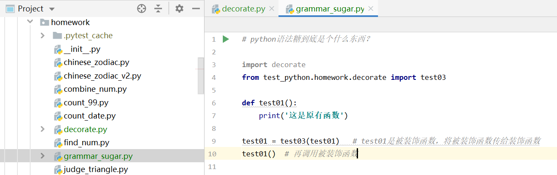Open judge_triangle.py file

[x=96, y=169]
